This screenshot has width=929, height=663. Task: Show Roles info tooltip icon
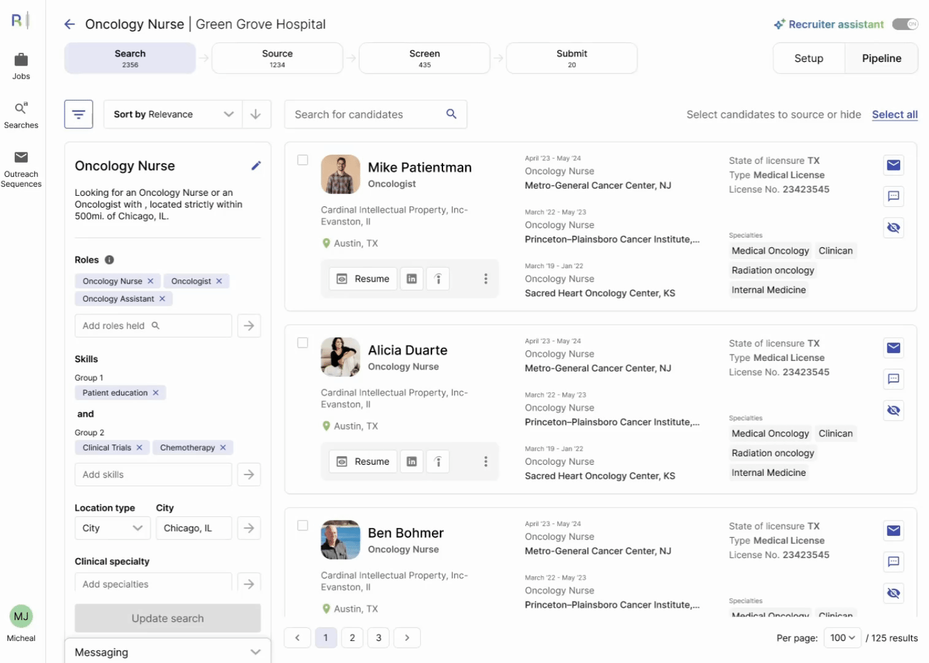coord(109,260)
